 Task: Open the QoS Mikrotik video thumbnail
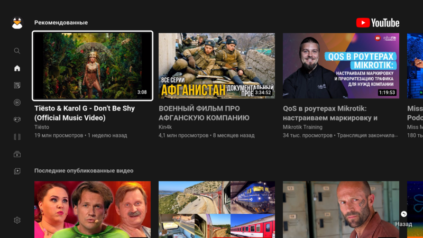tap(341, 66)
